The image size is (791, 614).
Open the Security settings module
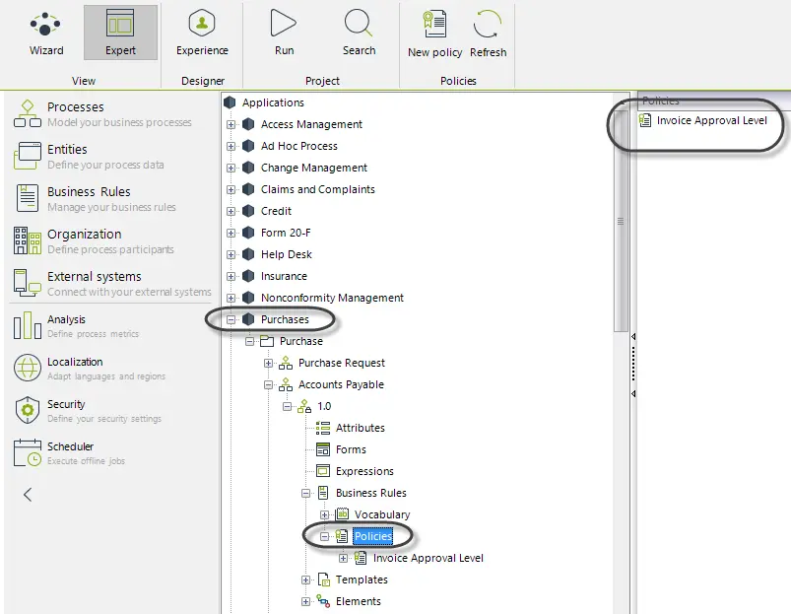[x=88, y=411]
